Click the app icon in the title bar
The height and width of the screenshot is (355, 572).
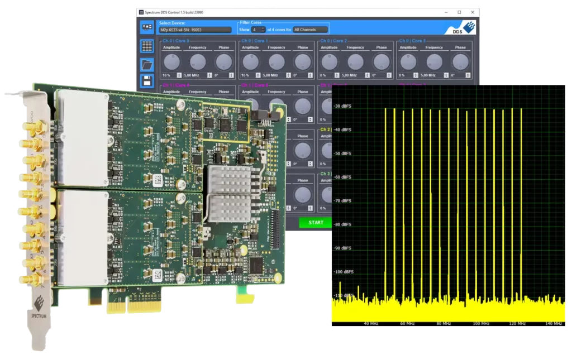click(x=142, y=12)
